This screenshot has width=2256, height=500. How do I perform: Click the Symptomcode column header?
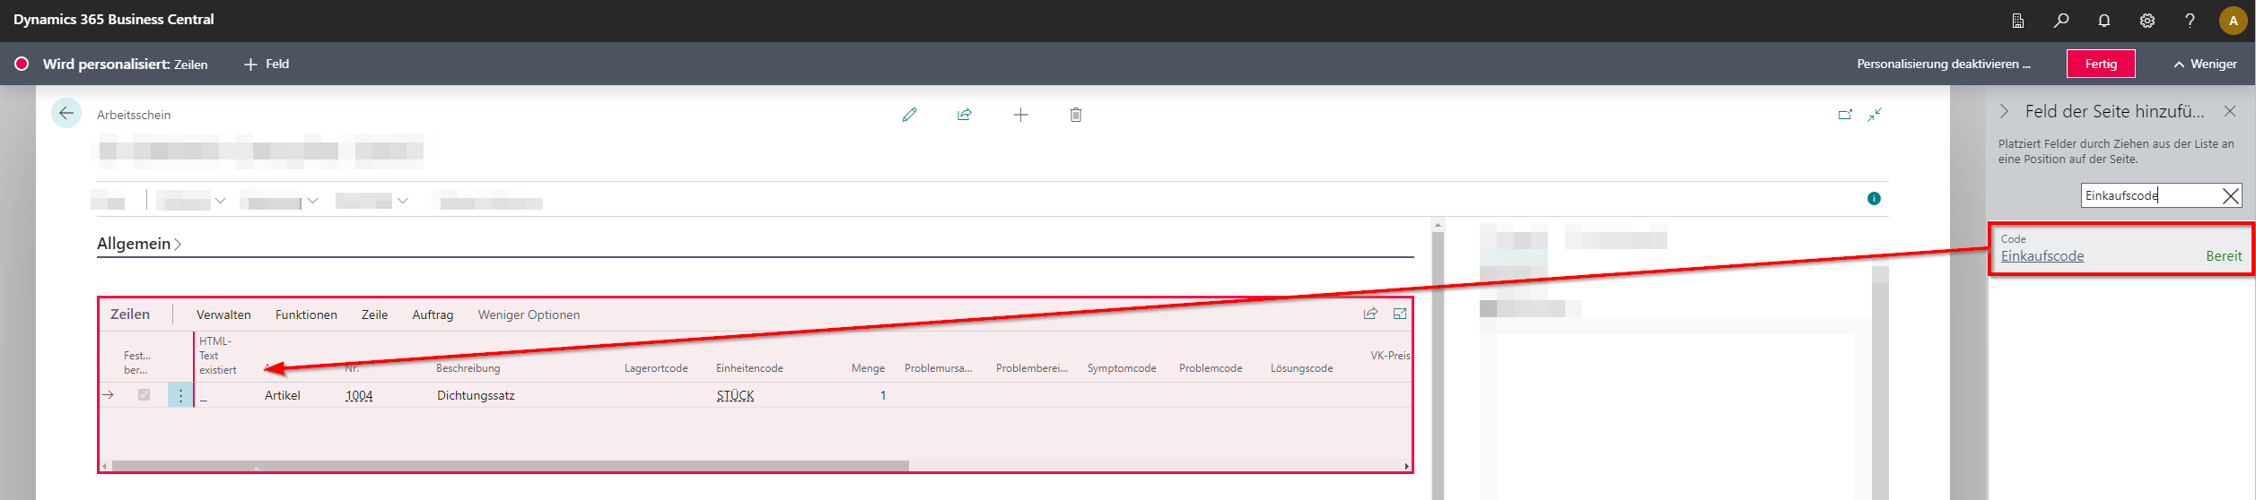pos(1122,368)
